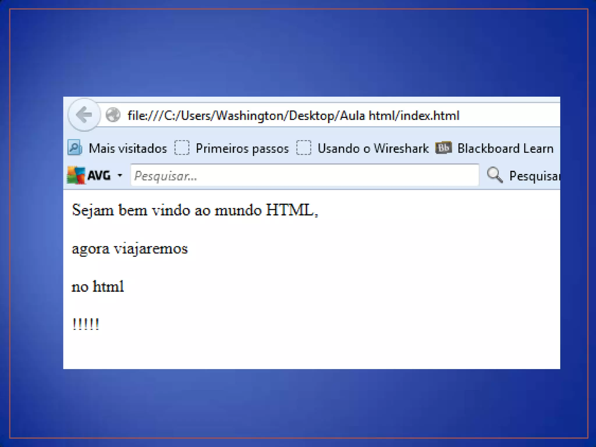Click the 'no html' paragraph text
This screenshot has height=447, width=596.
[98, 286]
